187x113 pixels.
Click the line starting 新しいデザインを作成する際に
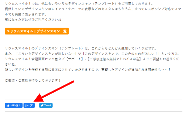tap(88, 70)
